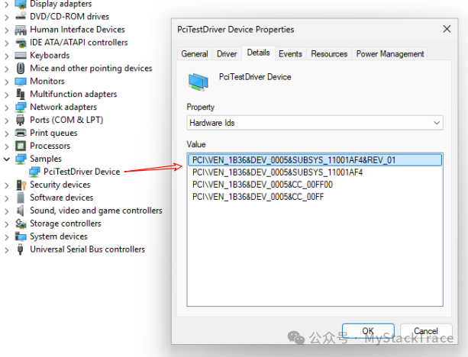Expand the Keyboards node
468x357 pixels.
[x=7, y=56]
